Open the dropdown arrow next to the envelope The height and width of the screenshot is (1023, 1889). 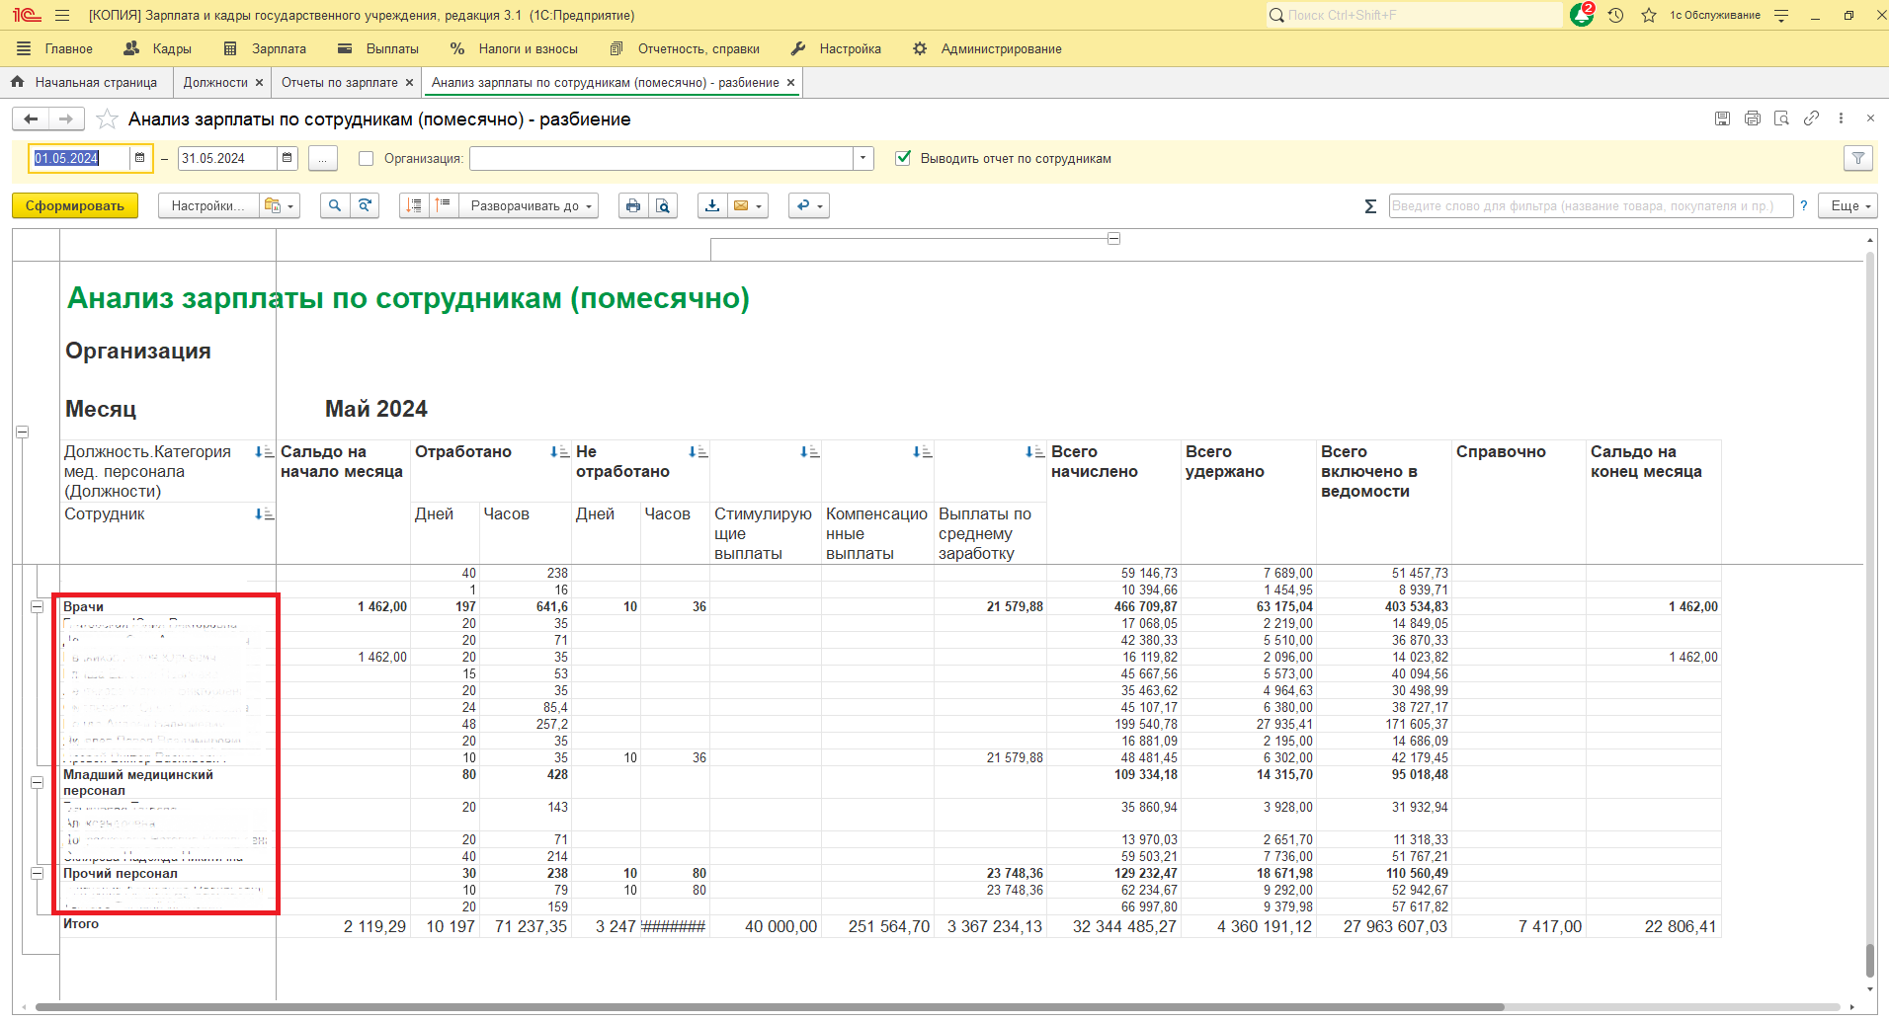point(759,205)
